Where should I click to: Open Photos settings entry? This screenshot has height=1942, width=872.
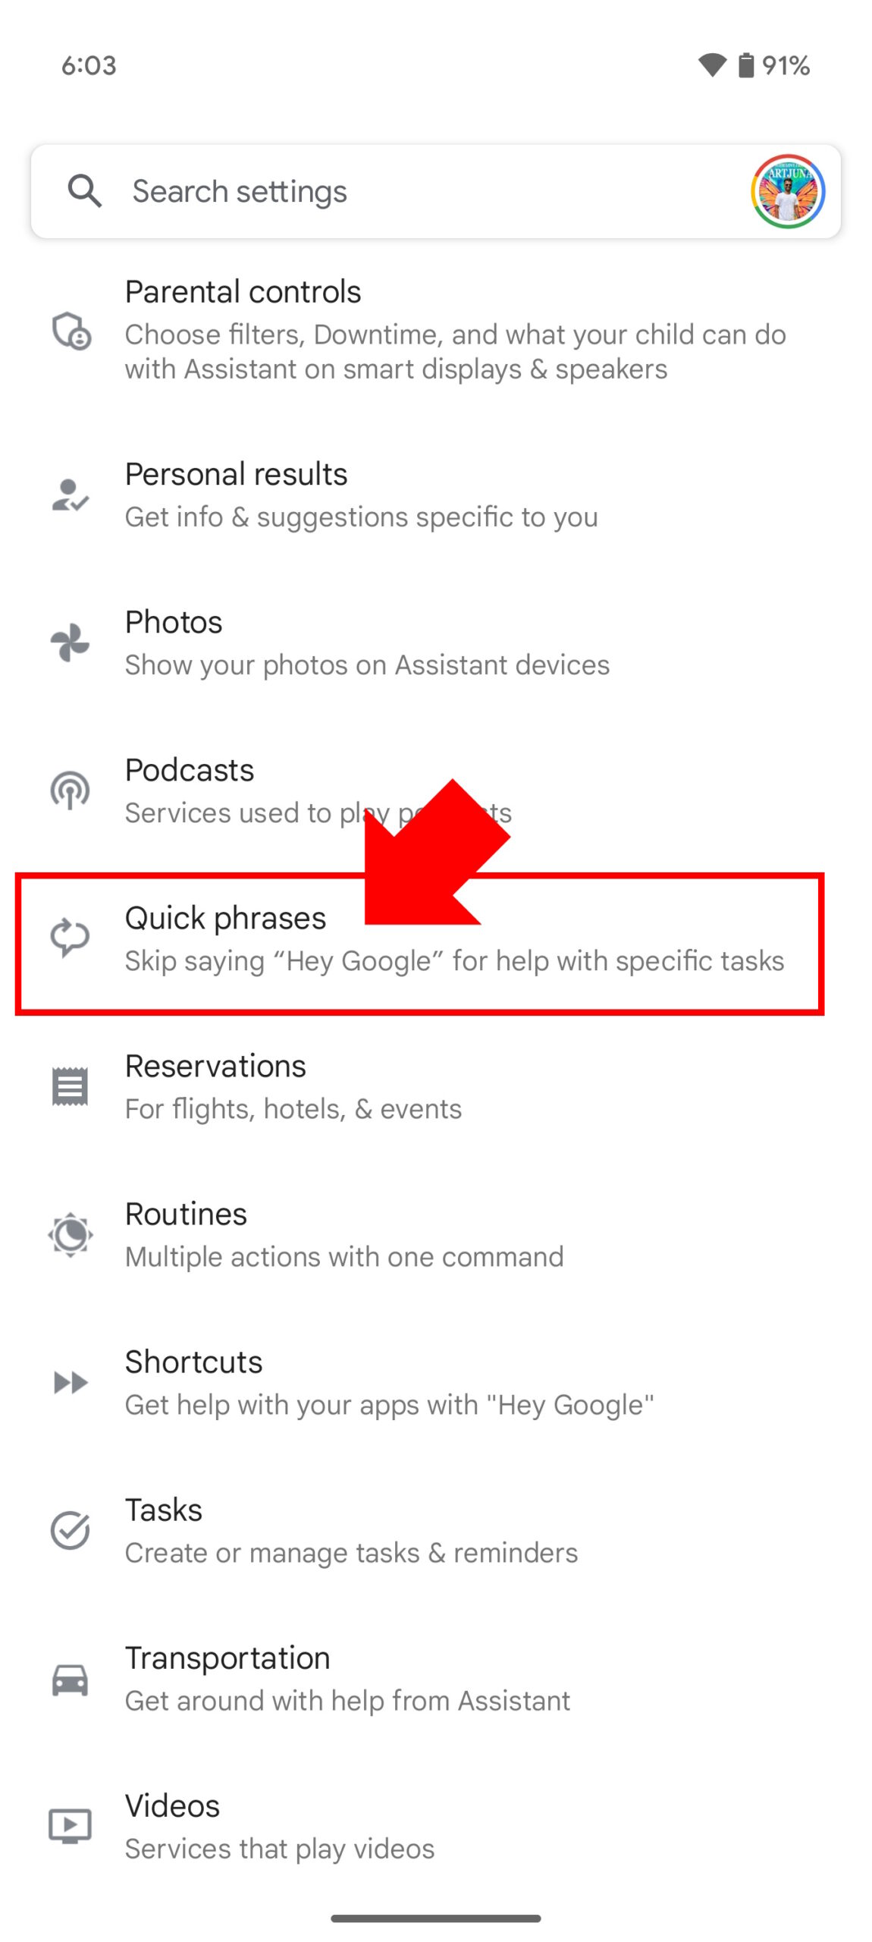pos(367,643)
